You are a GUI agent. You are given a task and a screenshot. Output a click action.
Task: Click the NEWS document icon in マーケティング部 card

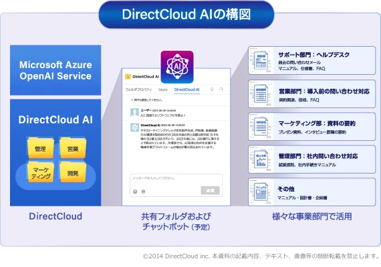point(261,126)
